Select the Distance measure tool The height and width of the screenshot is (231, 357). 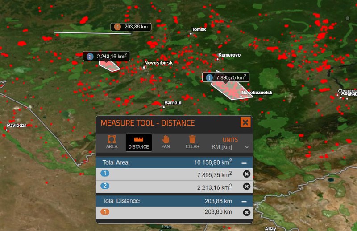pos(139,142)
